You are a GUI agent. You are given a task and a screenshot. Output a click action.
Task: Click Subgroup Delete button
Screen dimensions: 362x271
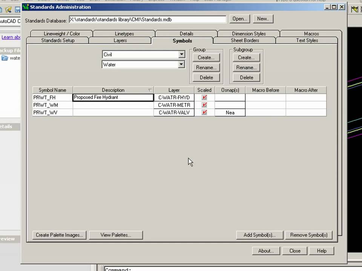pyautogui.click(x=246, y=78)
